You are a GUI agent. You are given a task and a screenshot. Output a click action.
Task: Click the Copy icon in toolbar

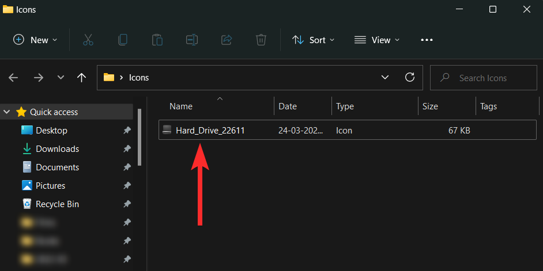point(122,40)
